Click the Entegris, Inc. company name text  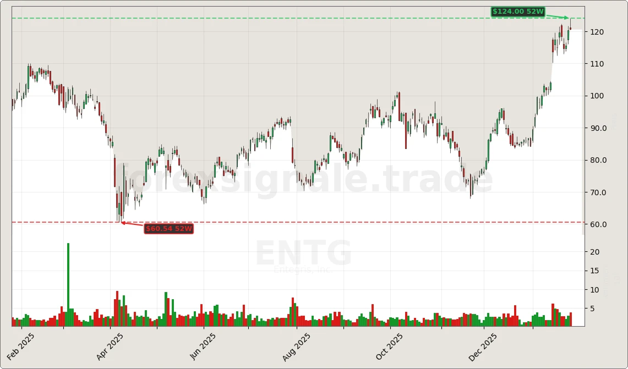click(303, 270)
